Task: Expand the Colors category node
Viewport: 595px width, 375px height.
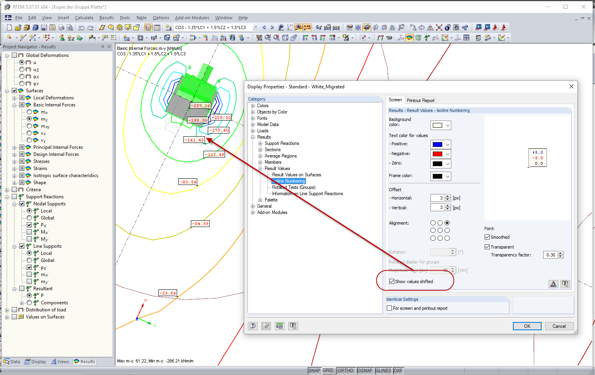Action: tap(253, 106)
